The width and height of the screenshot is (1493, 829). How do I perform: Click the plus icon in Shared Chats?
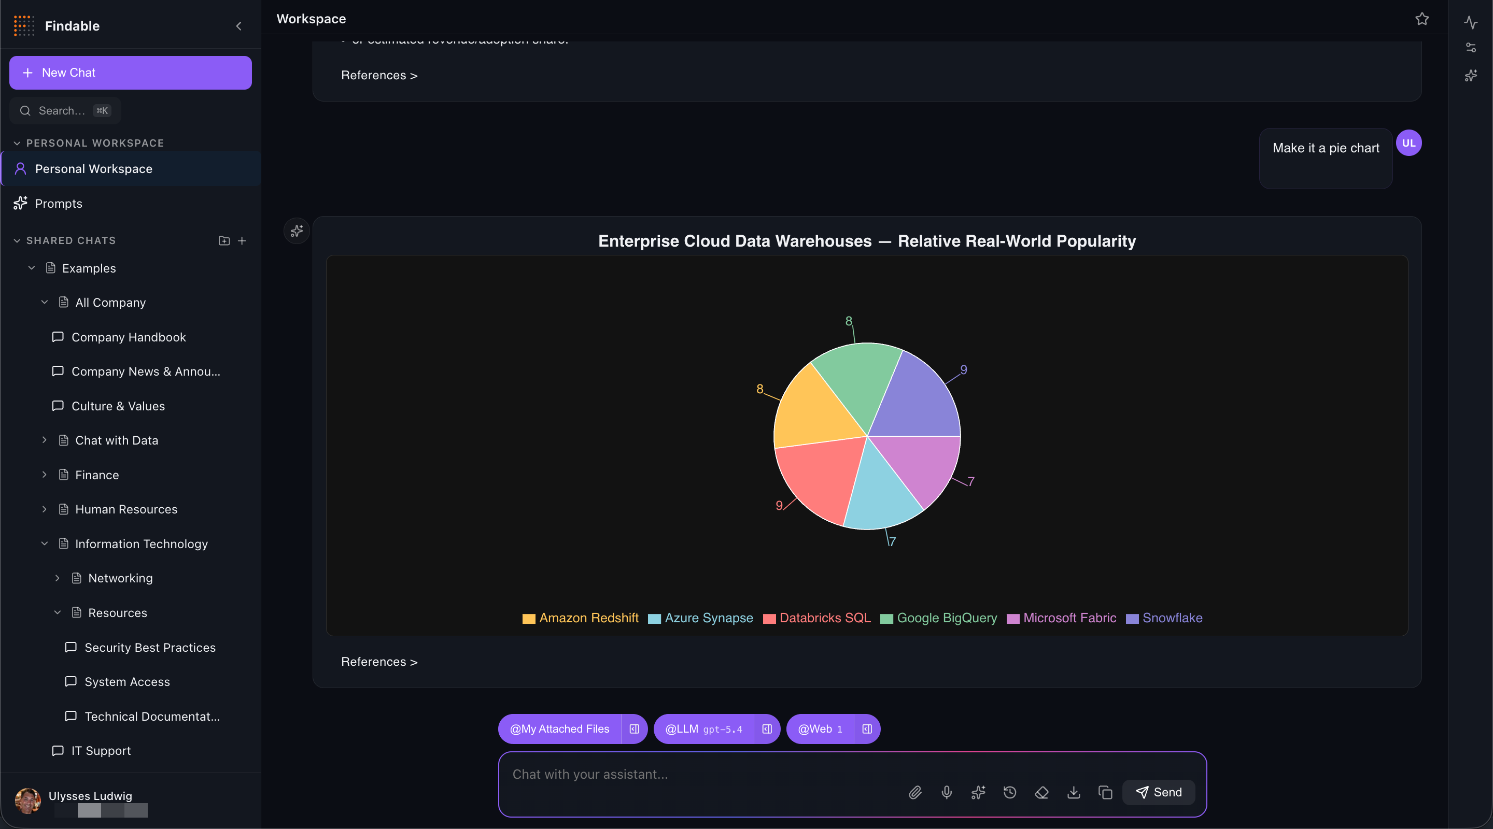click(242, 240)
